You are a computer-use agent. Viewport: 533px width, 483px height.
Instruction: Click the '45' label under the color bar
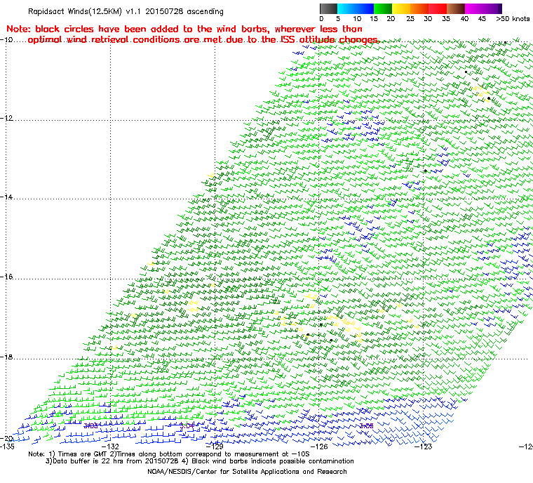click(x=482, y=19)
